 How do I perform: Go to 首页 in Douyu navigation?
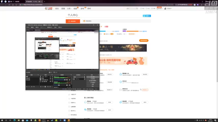coord(57,9)
